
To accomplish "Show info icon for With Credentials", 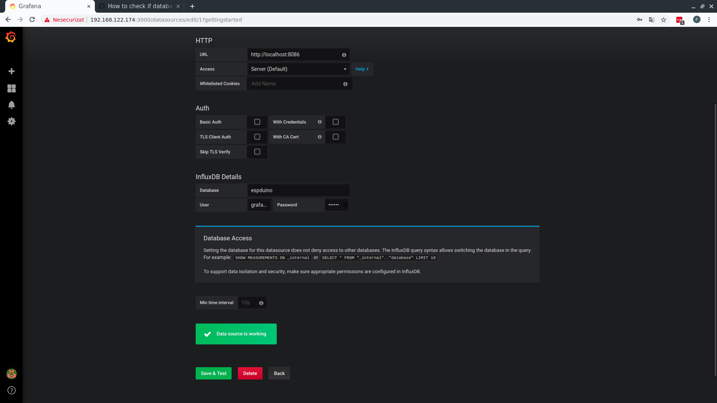I will tap(320, 122).
